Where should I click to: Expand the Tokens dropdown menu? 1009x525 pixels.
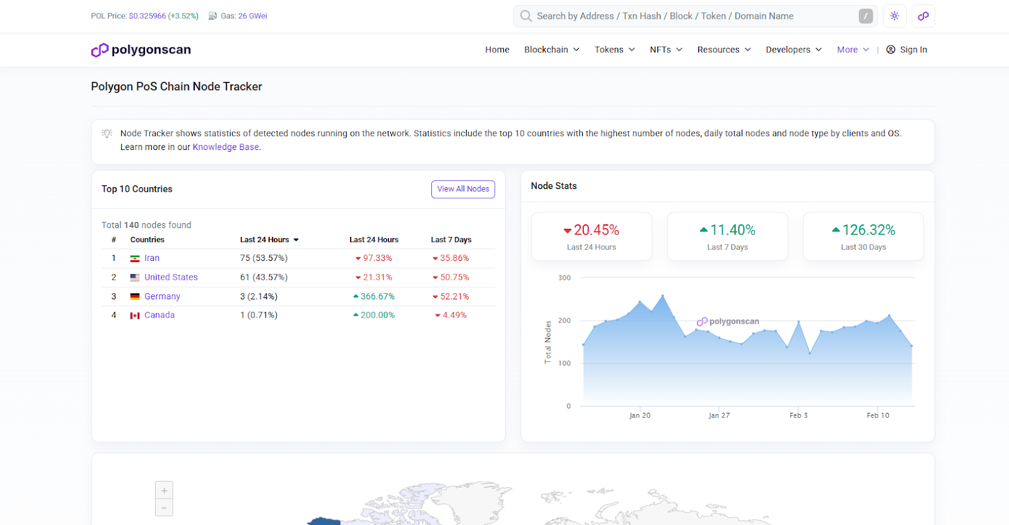[614, 50]
